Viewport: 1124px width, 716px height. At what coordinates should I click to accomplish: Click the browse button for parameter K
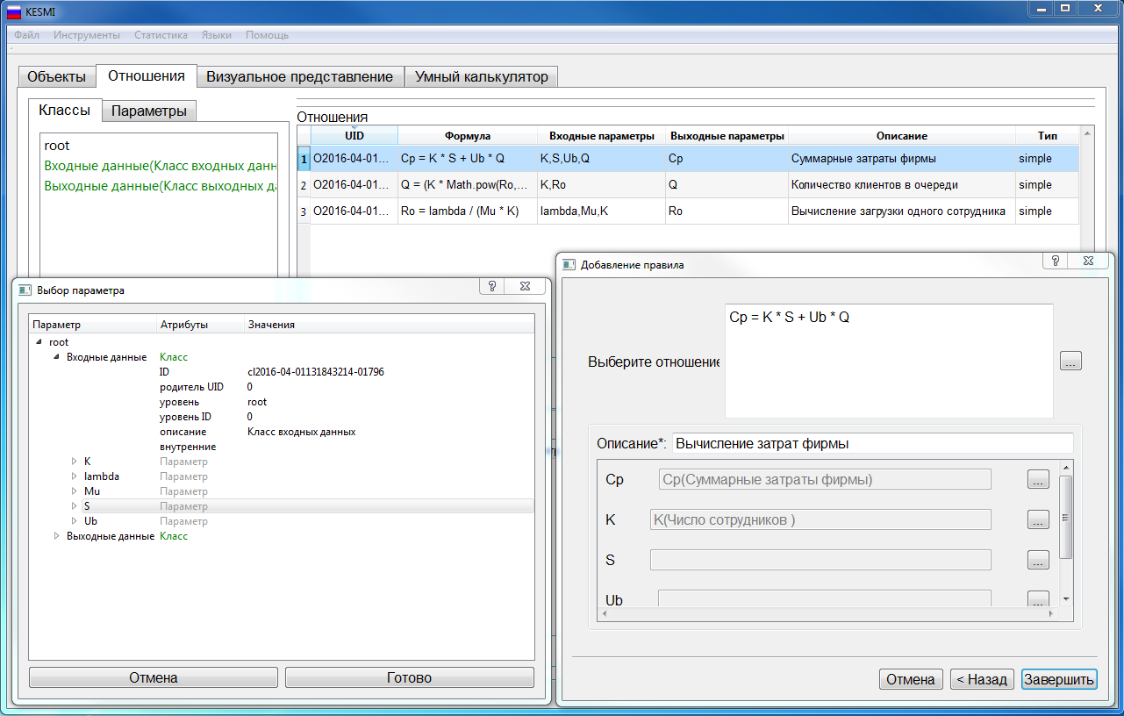(1038, 519)
